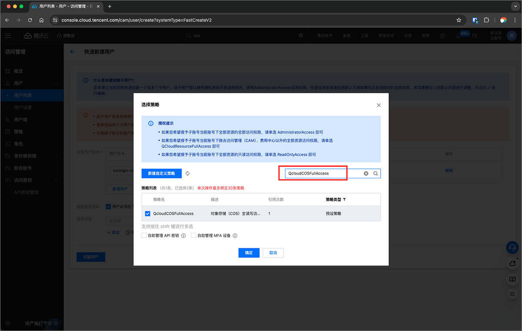Click the 确定 button to confirm
The height and width of the screenshot is (331, 522).
coord(249,253)
